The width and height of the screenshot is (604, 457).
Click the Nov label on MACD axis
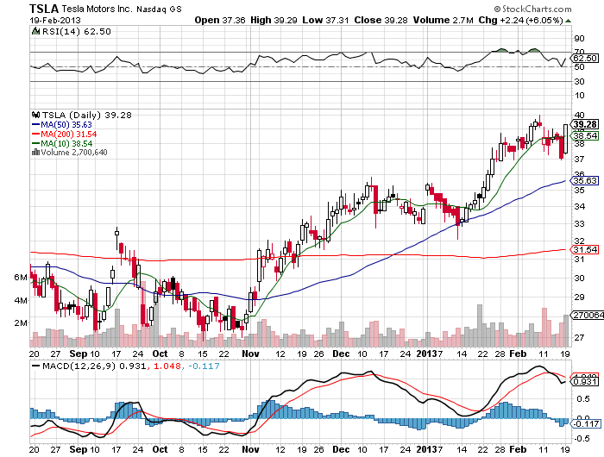[x=250, y=449]
